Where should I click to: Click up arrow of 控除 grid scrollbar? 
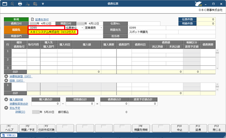point(217,84)
